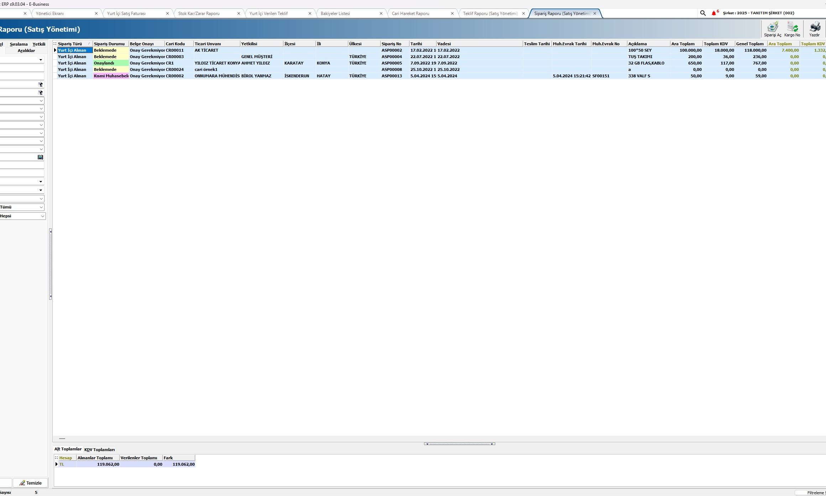Click the Kargo No toolbar icon
Image resolution: width=826 pixels, height=496 pixels.
tap(792, 29)
